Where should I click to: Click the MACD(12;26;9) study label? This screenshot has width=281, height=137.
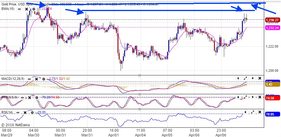point(13,79)
